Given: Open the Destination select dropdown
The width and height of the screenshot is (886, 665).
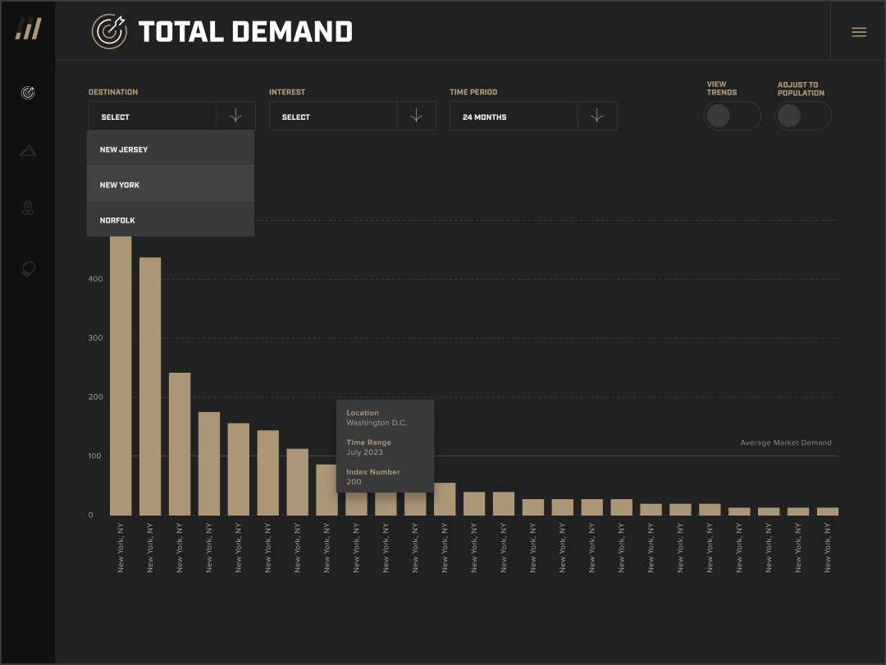Looking at the screenshot, I should click(153, 116).
